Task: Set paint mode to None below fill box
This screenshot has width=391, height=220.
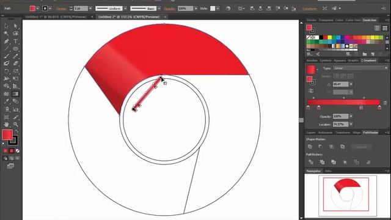Action: (18, 151)
